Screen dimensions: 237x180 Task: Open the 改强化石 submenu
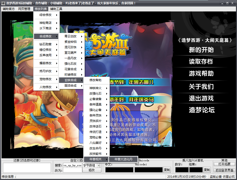pyautogui.click(x=96, y=94)
